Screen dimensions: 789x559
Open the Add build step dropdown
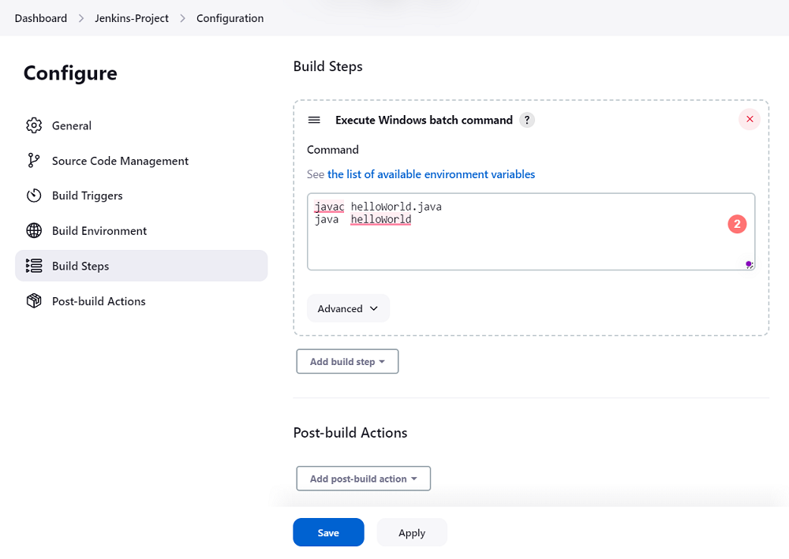pyautogui.click(x=347, y=362)
